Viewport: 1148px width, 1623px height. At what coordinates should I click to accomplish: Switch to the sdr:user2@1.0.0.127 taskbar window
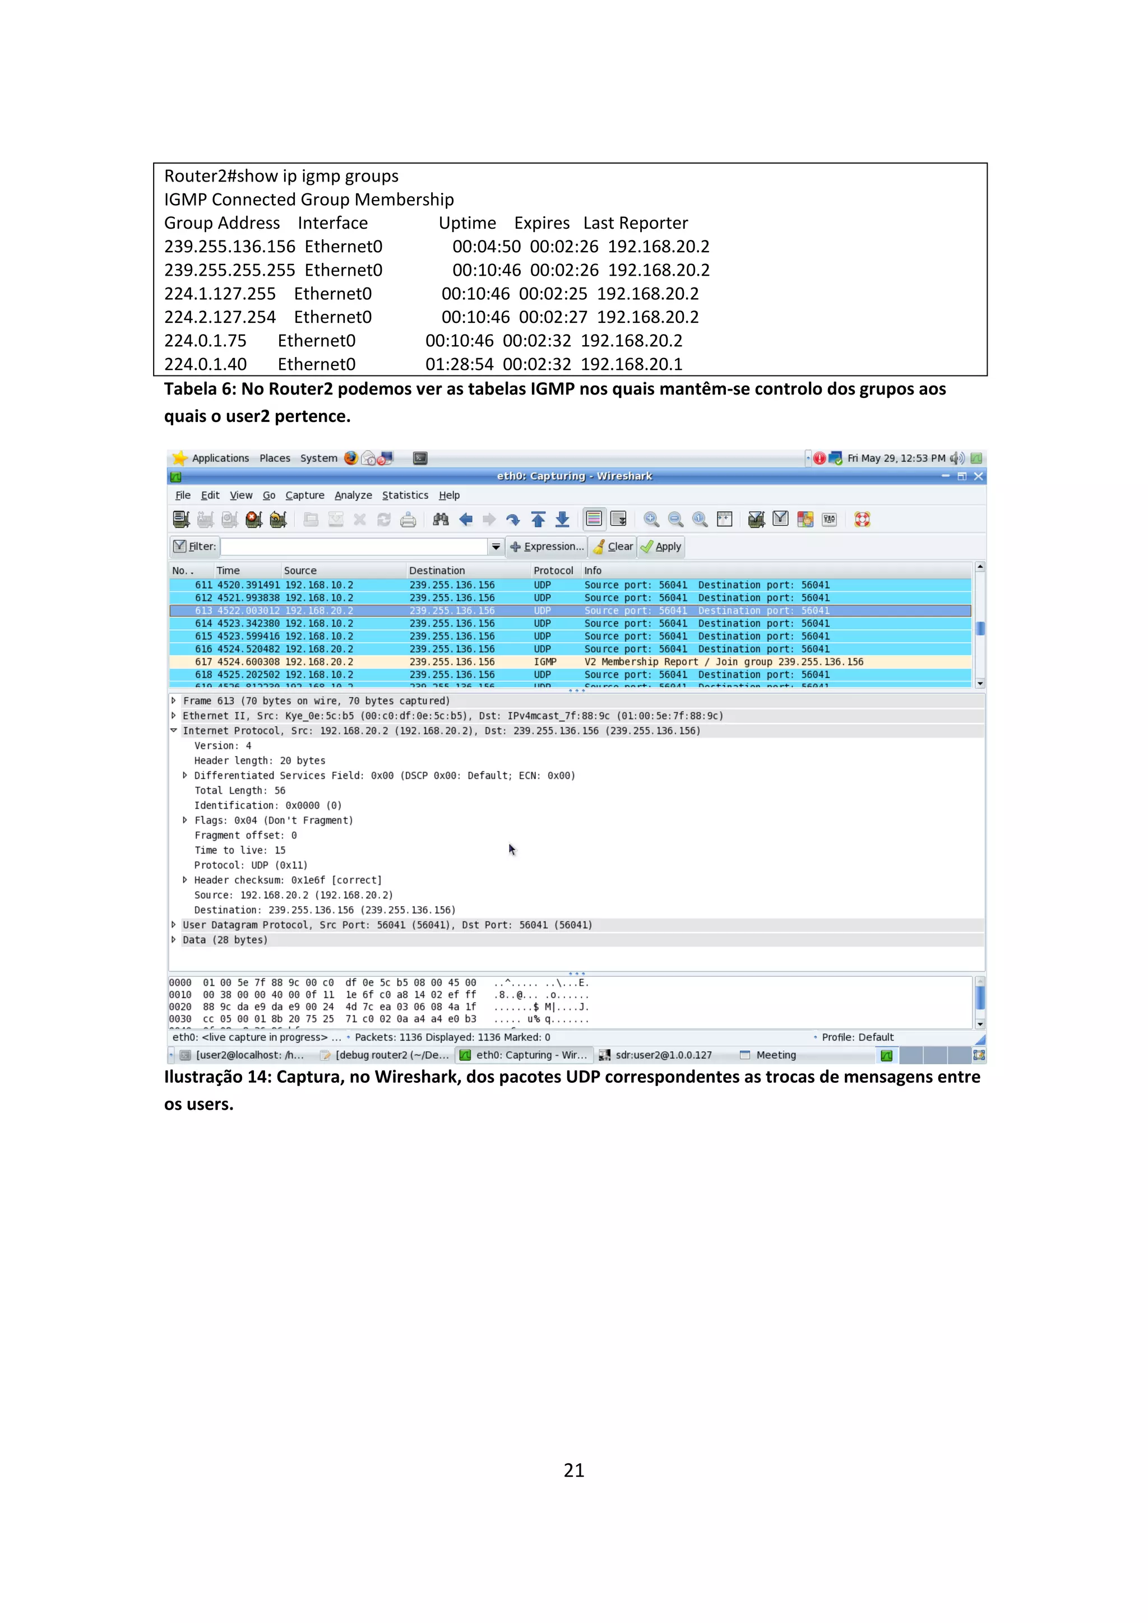pyautogui.click(x=655, y=1055)
